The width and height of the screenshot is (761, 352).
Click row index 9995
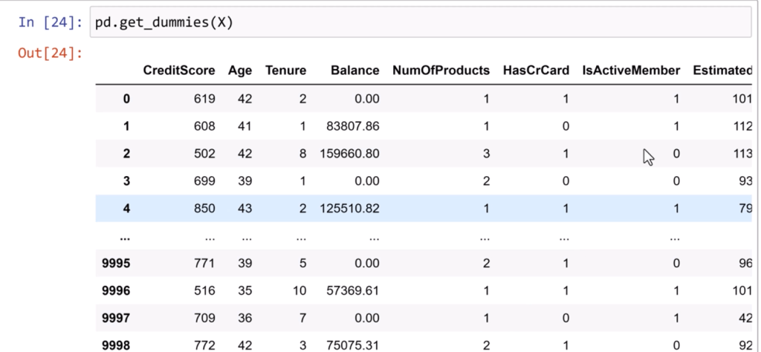click(x=117, y=264)
